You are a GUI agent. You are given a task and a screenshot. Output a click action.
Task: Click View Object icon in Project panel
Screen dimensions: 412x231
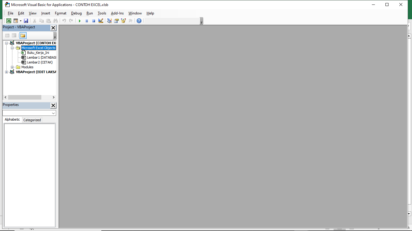coord(14,35)
